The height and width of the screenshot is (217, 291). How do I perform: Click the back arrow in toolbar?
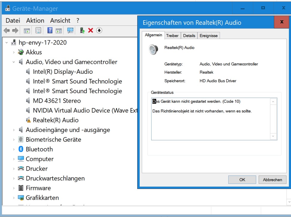tap(7, 30)
